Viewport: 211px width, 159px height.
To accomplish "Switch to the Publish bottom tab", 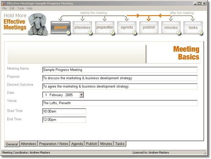I will coord(92,144).
